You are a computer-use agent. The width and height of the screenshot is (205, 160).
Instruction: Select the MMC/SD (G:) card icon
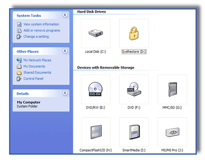point(173,89)
